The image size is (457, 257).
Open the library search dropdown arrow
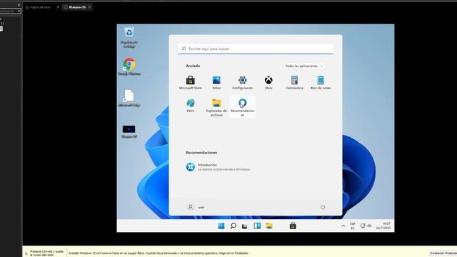tap(19, 11)
